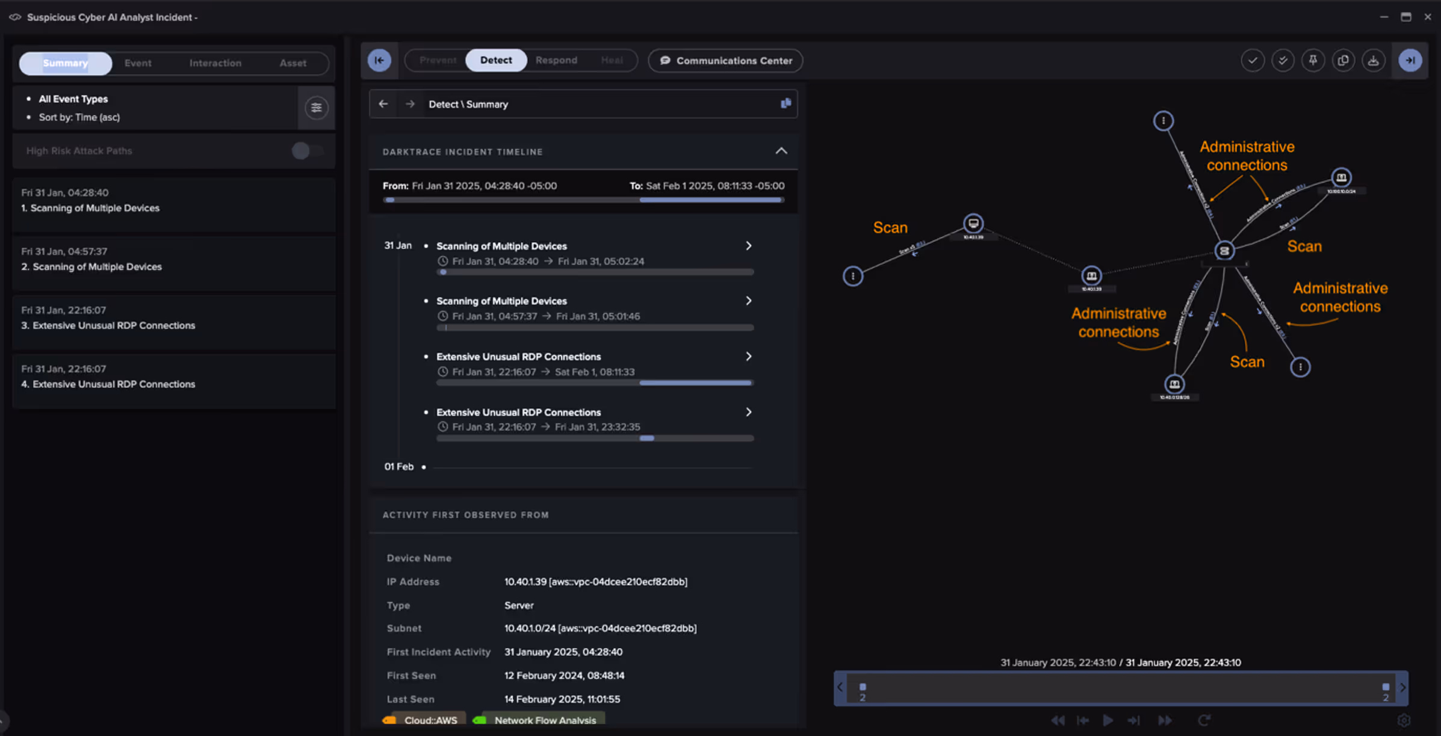1441x736 pixels.
Task: Play the graph animation
Action: pos(1108,720)
